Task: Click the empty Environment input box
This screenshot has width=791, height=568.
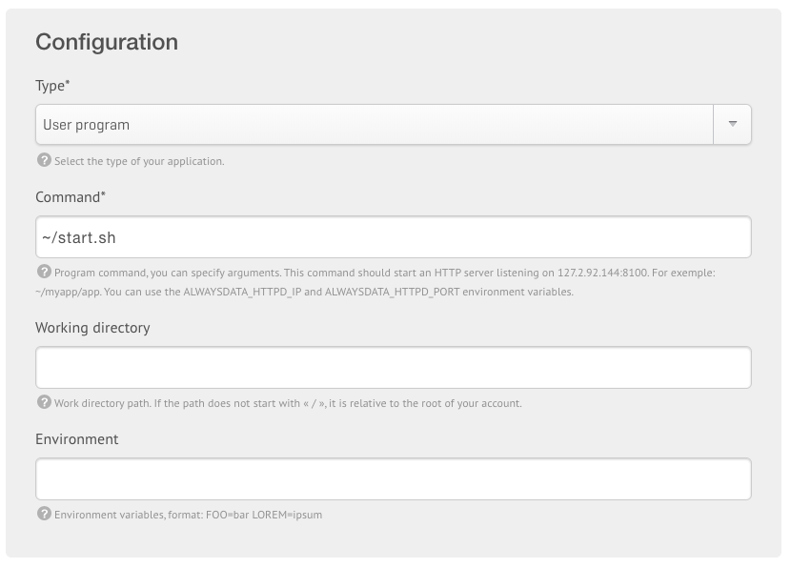Action: point(394,478)
